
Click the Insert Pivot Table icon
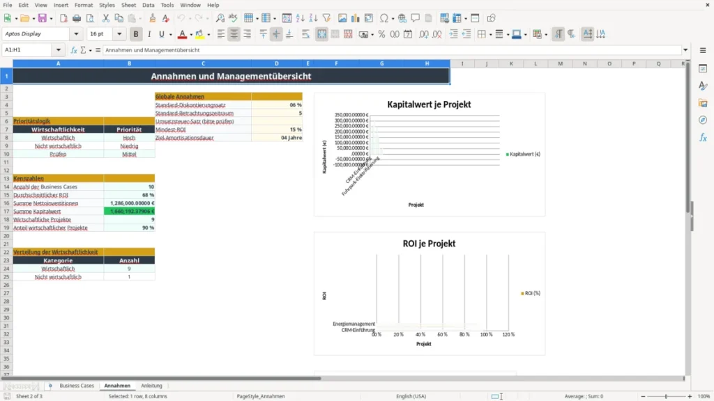(369, 18)
